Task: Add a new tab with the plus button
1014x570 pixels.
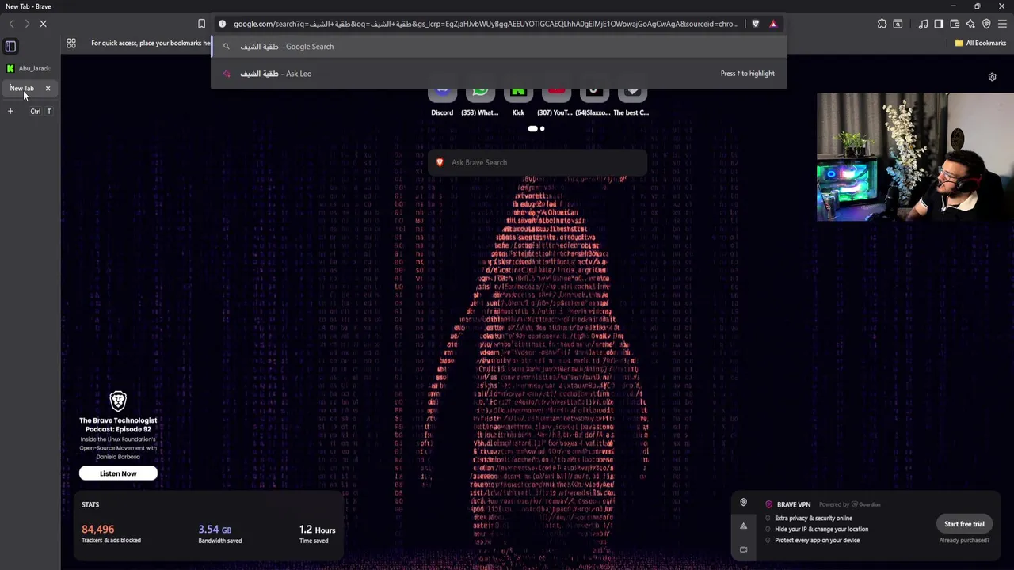Action: coord(10,112)
